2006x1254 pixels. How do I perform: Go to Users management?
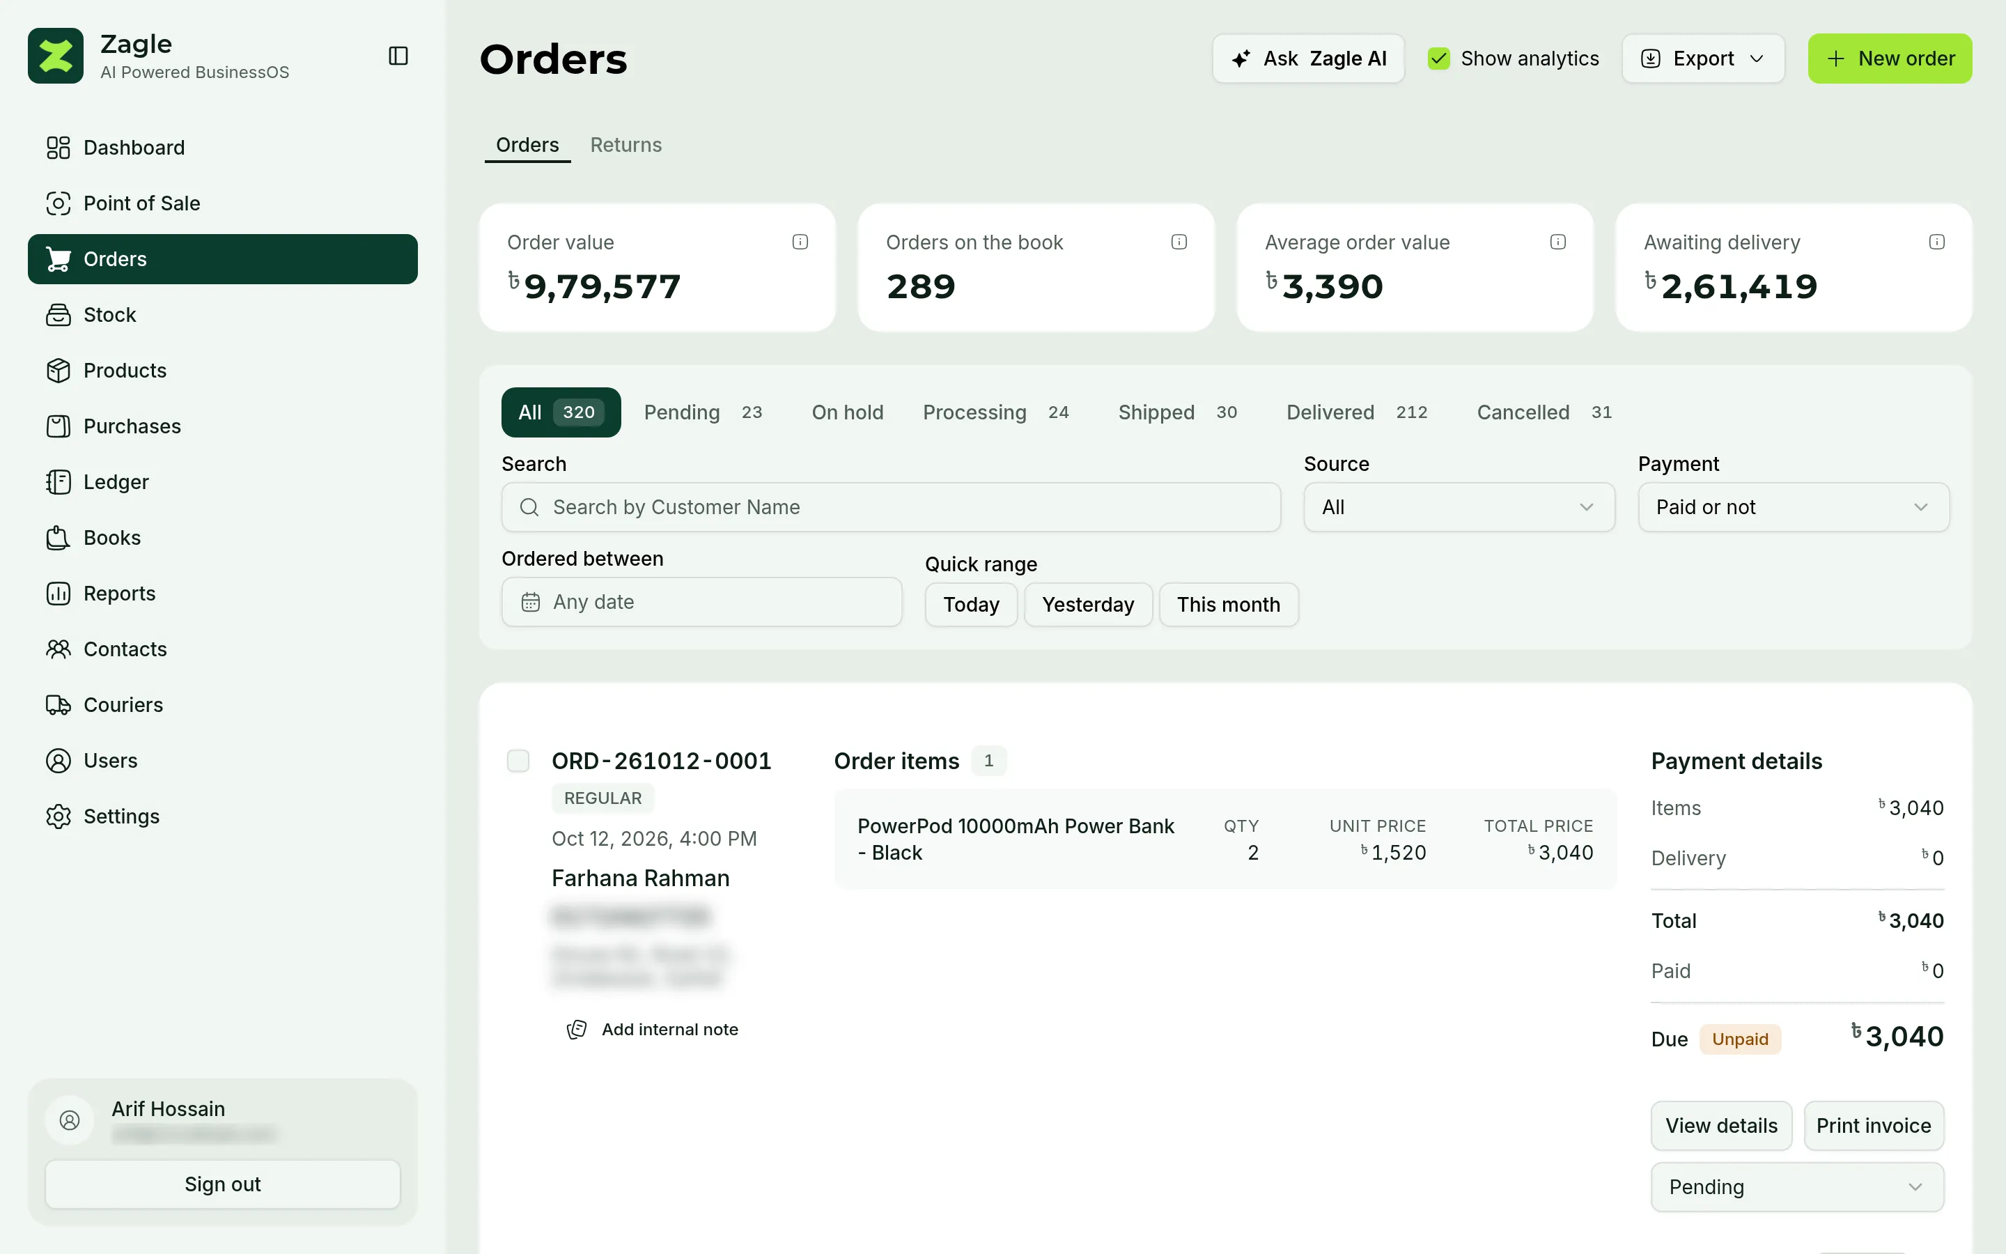tap(222, 761)
